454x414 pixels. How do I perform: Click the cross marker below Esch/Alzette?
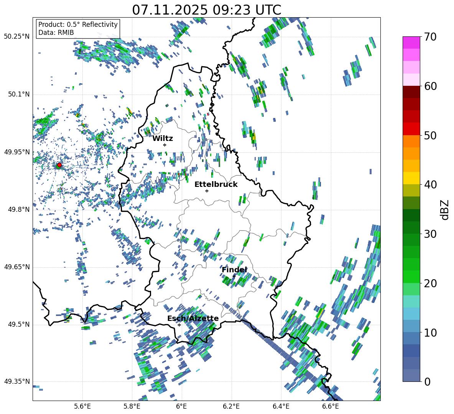(x=179, y=325)
